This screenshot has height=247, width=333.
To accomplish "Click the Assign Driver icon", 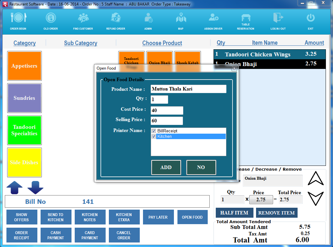I will tap(213, 18).
